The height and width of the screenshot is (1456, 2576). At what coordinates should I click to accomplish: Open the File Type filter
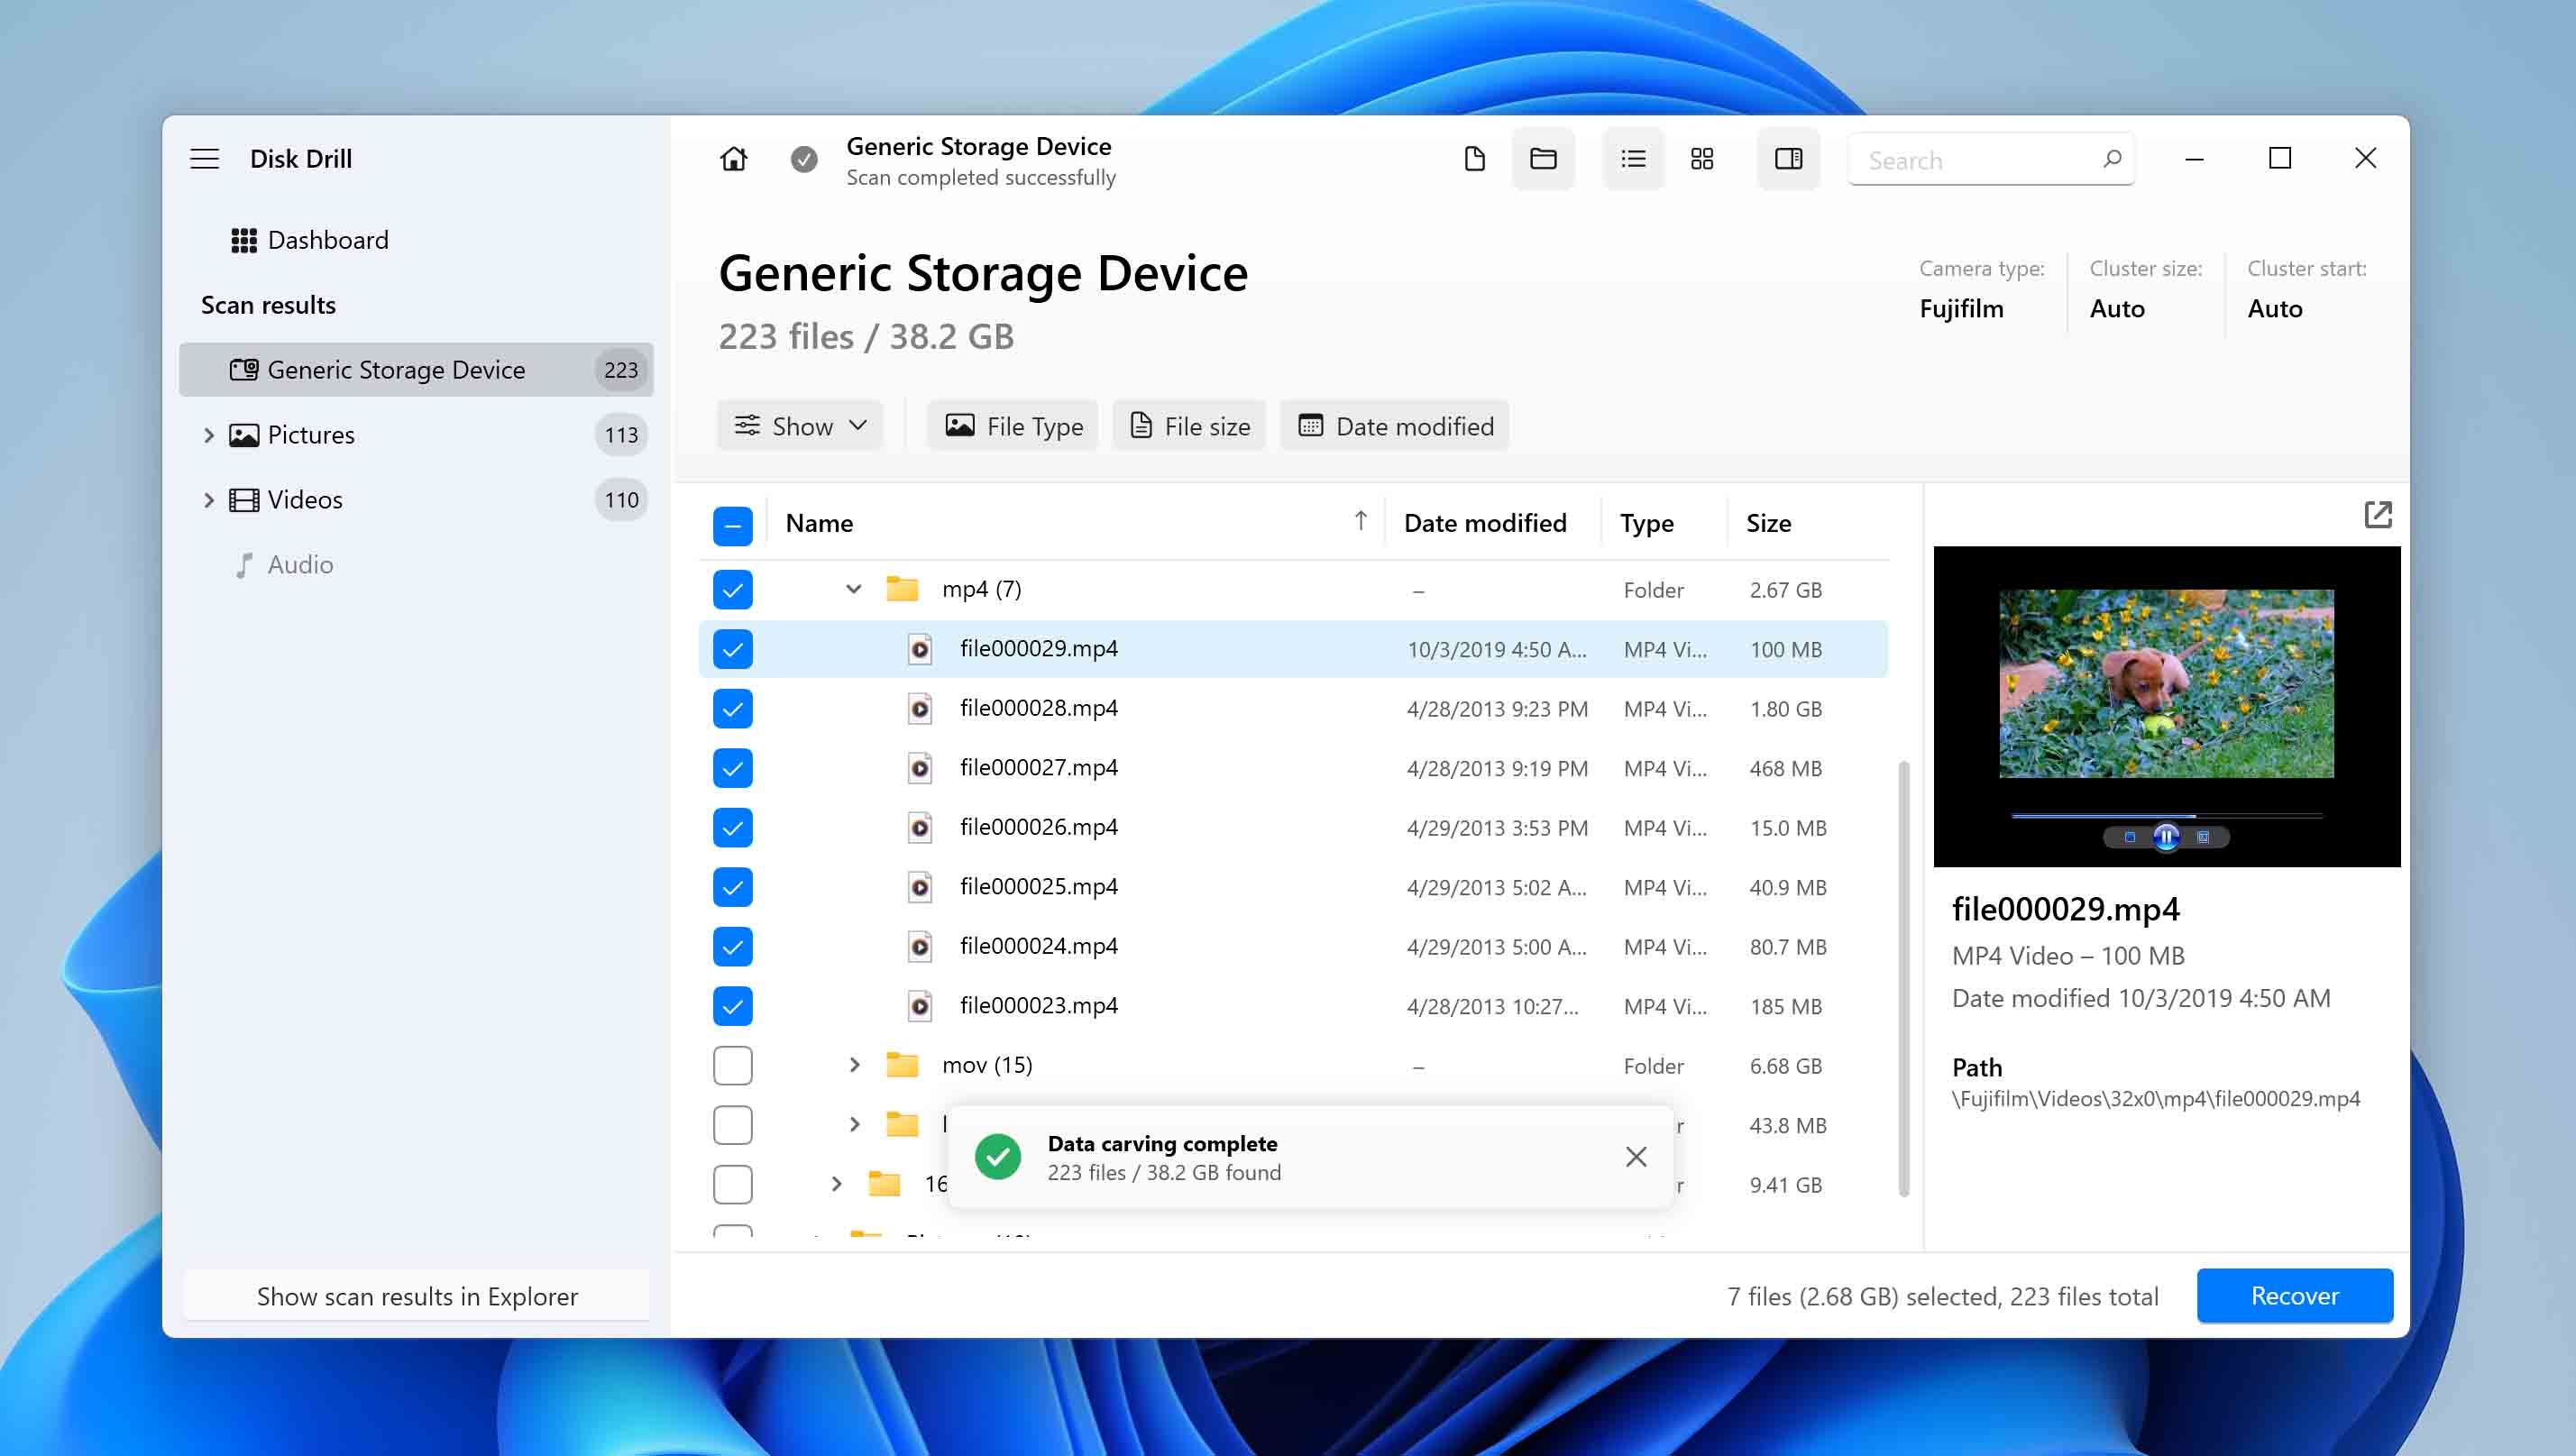[1012, 426]
